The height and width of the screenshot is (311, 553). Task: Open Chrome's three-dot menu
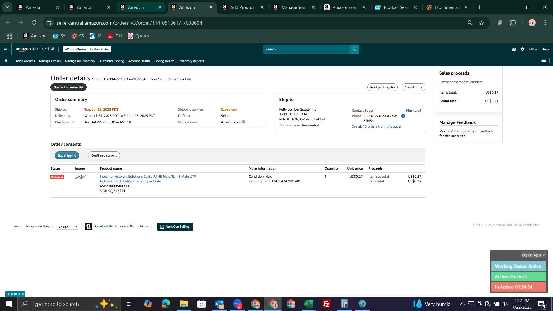[545, 23]
